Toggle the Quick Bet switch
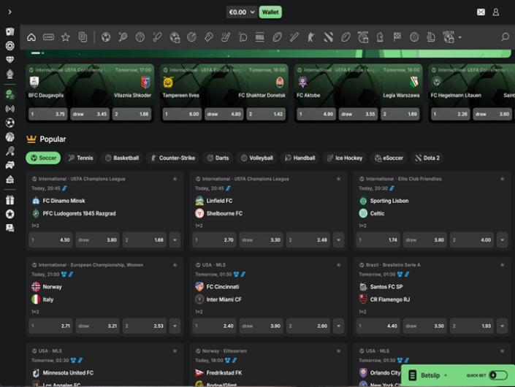 [x=498, y=375]
